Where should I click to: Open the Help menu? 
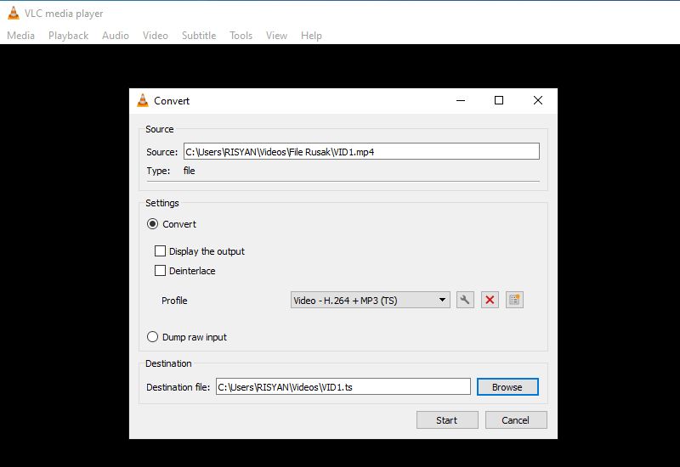click(311, 36)
